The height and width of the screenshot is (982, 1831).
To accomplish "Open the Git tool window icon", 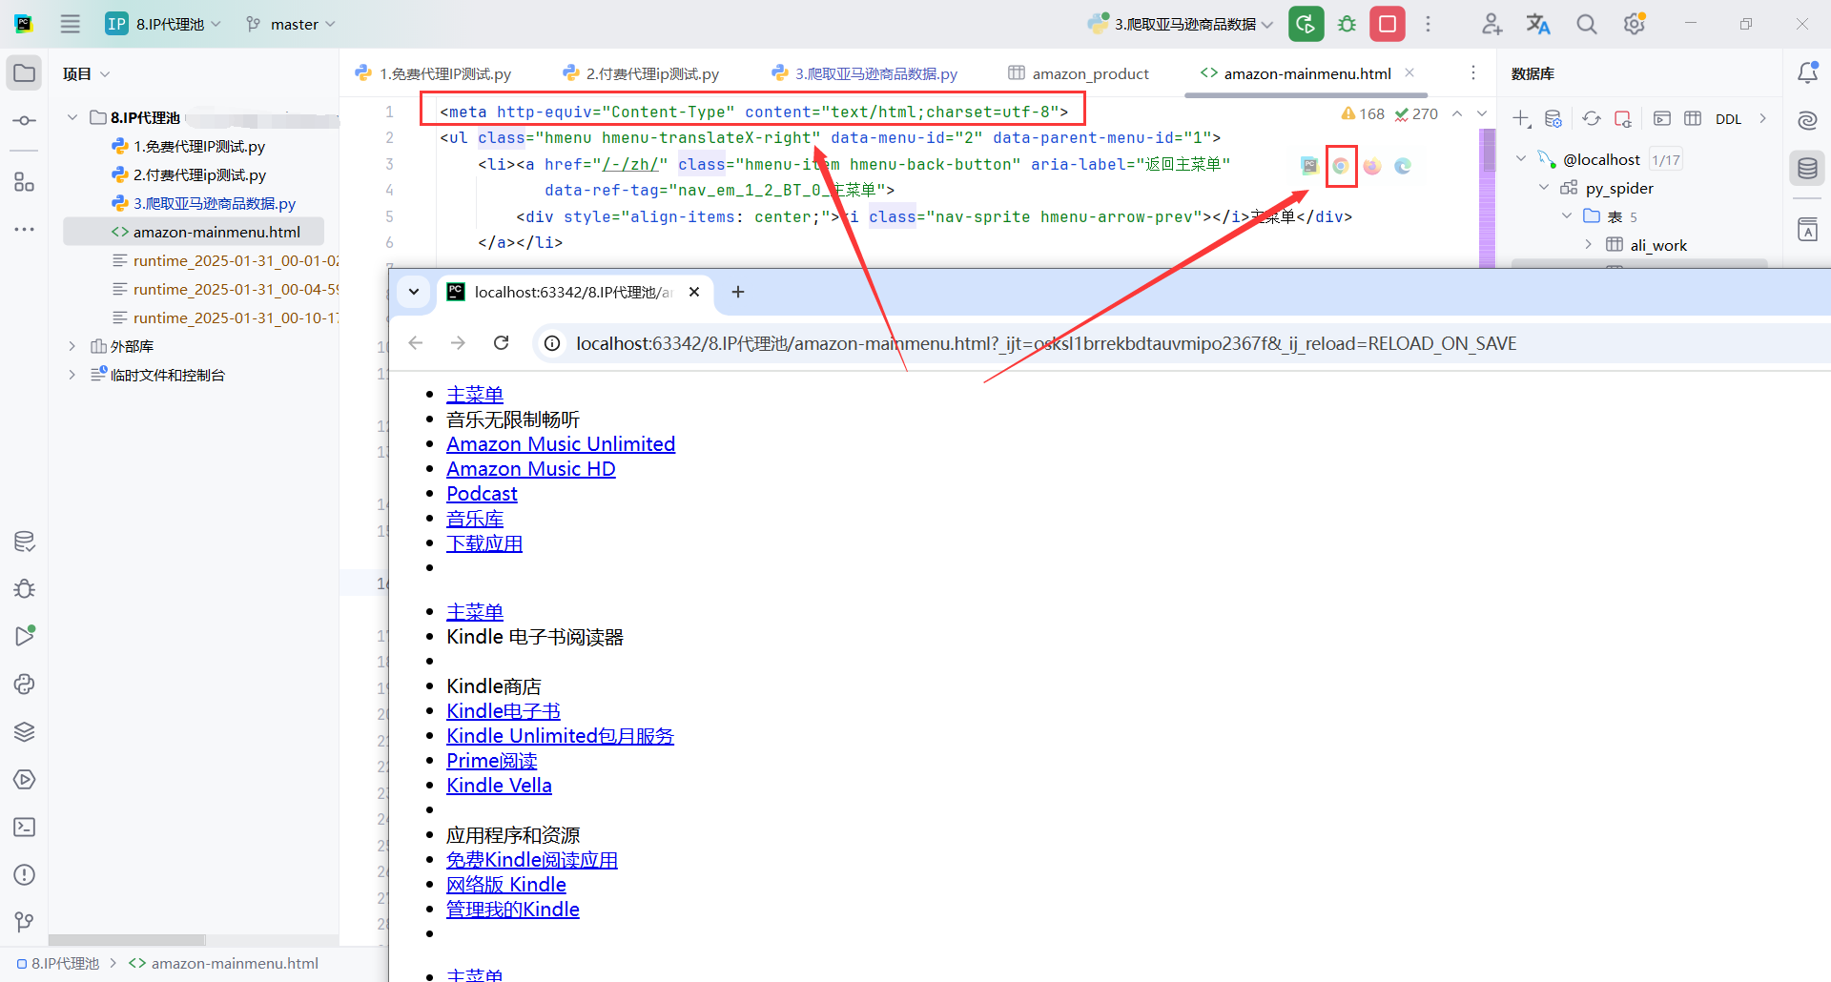I will (x=24, y=922).
